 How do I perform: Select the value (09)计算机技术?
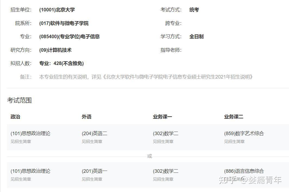[x=55, y=50]
